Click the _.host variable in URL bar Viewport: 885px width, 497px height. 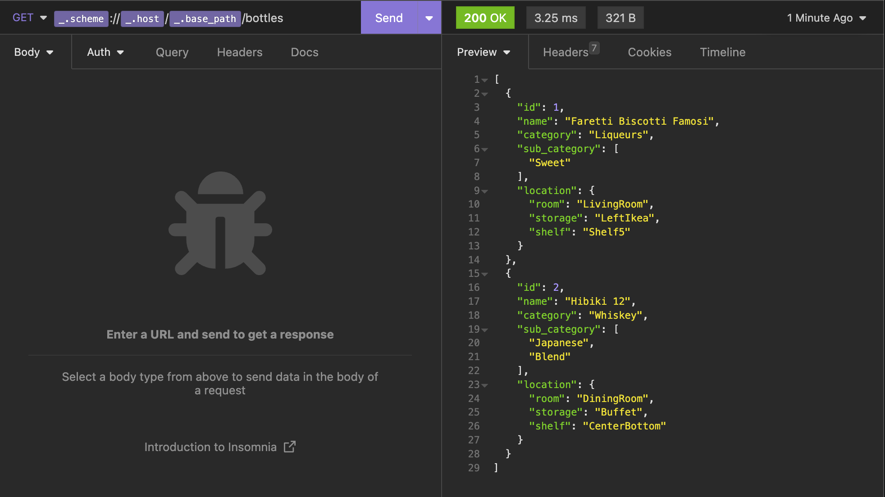click(x=142, y=18)
